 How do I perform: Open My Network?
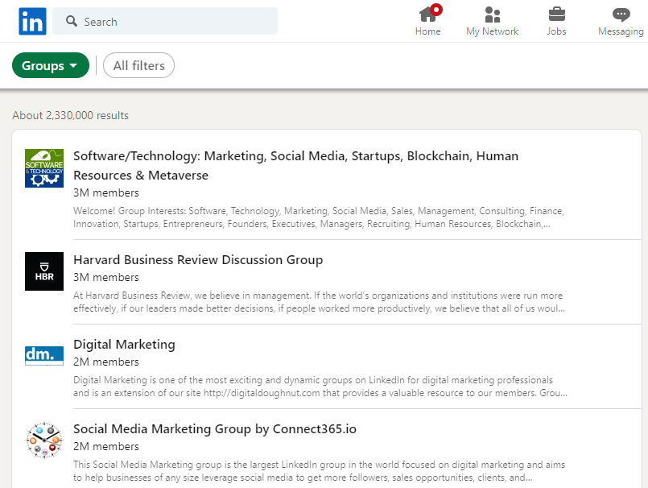pos(492,14)
